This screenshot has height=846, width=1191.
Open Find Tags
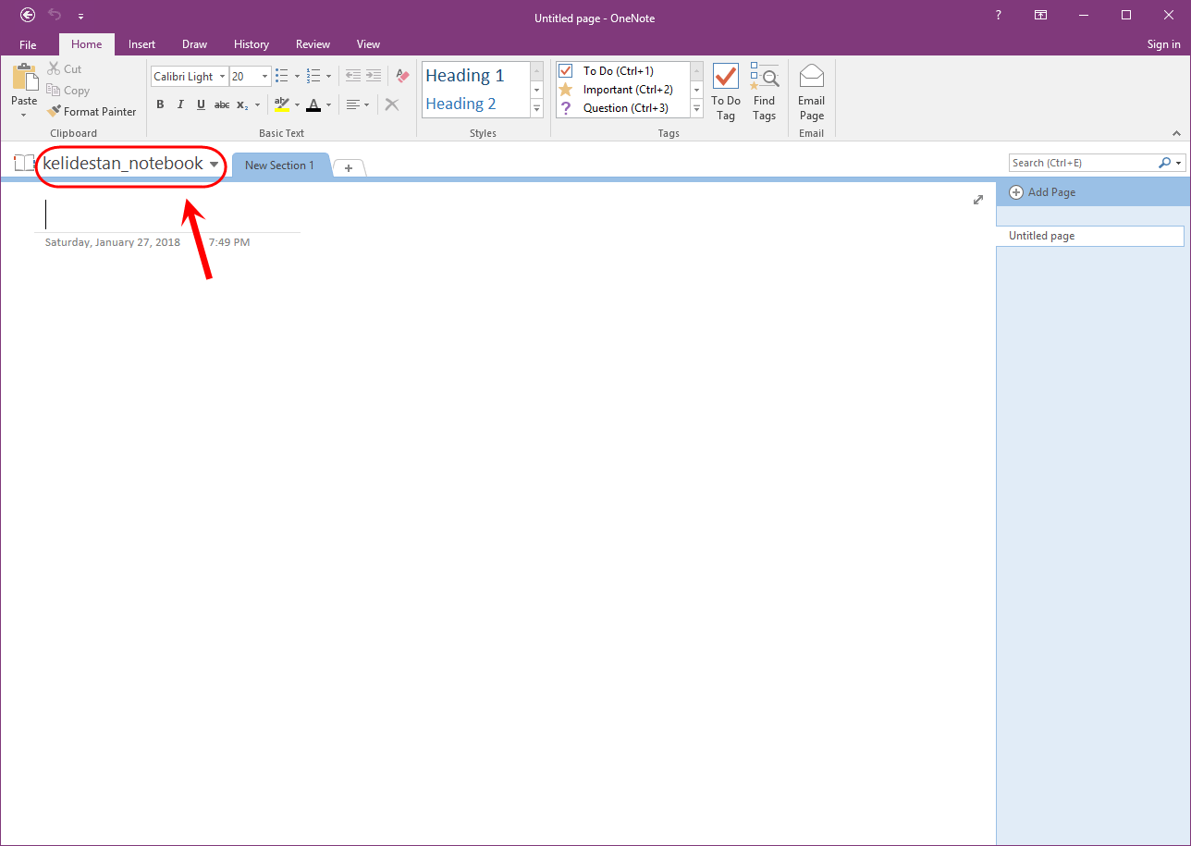[764, 92]
